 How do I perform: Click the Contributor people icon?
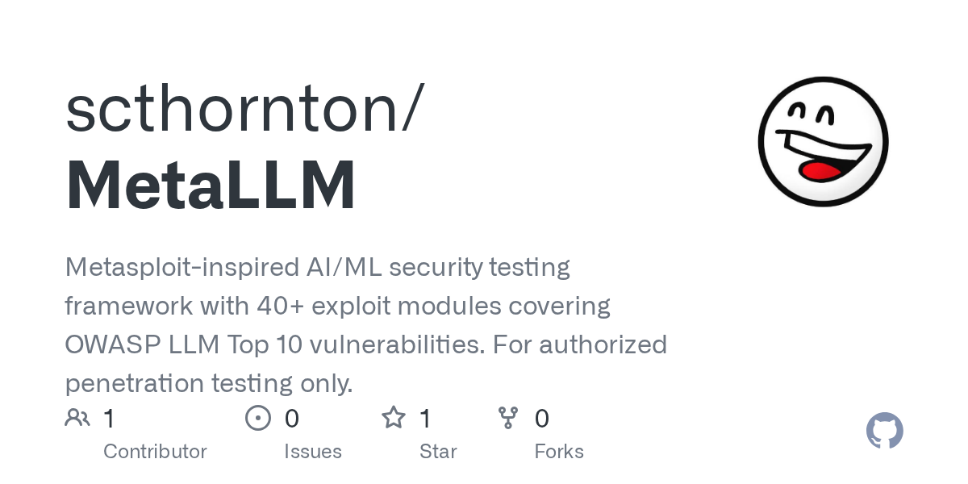tap(77, 418)
